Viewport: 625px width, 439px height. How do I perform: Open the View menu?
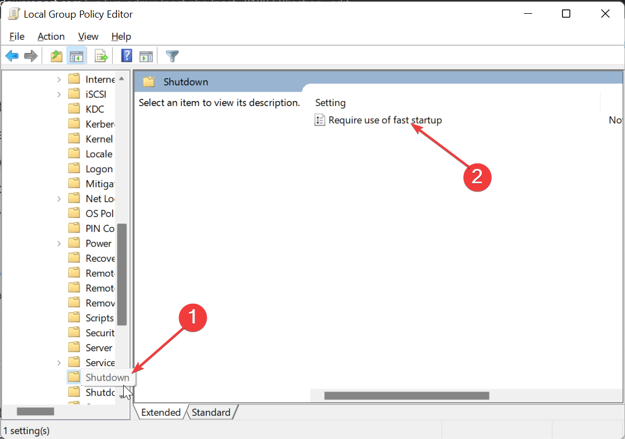pos(88,36)
